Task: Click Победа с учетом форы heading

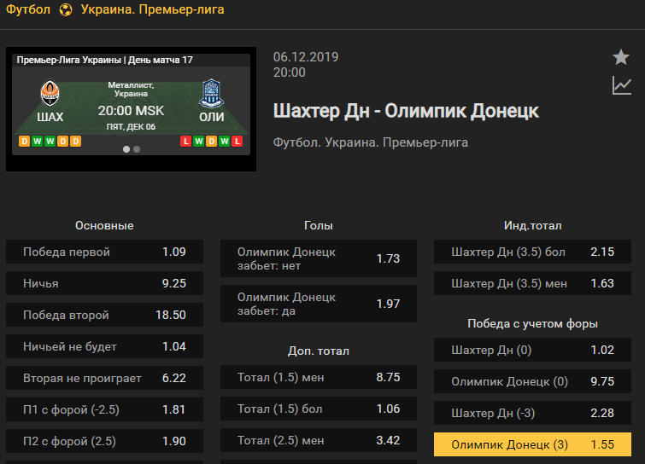Action: [533, 323]
